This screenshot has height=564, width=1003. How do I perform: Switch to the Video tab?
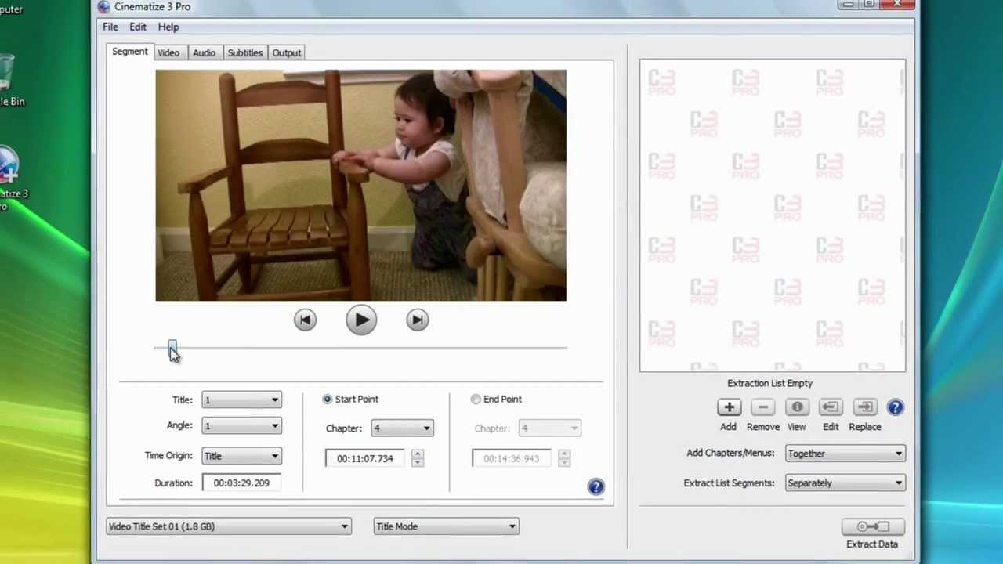[168, 52]
